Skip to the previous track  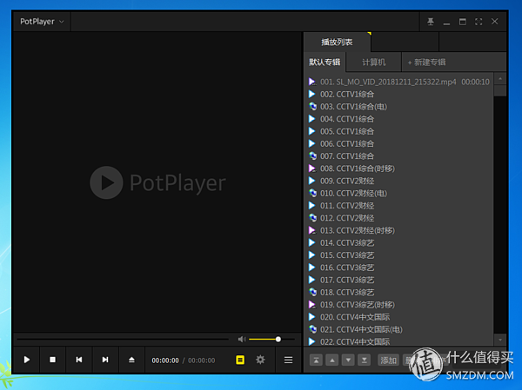coord(79,360)
